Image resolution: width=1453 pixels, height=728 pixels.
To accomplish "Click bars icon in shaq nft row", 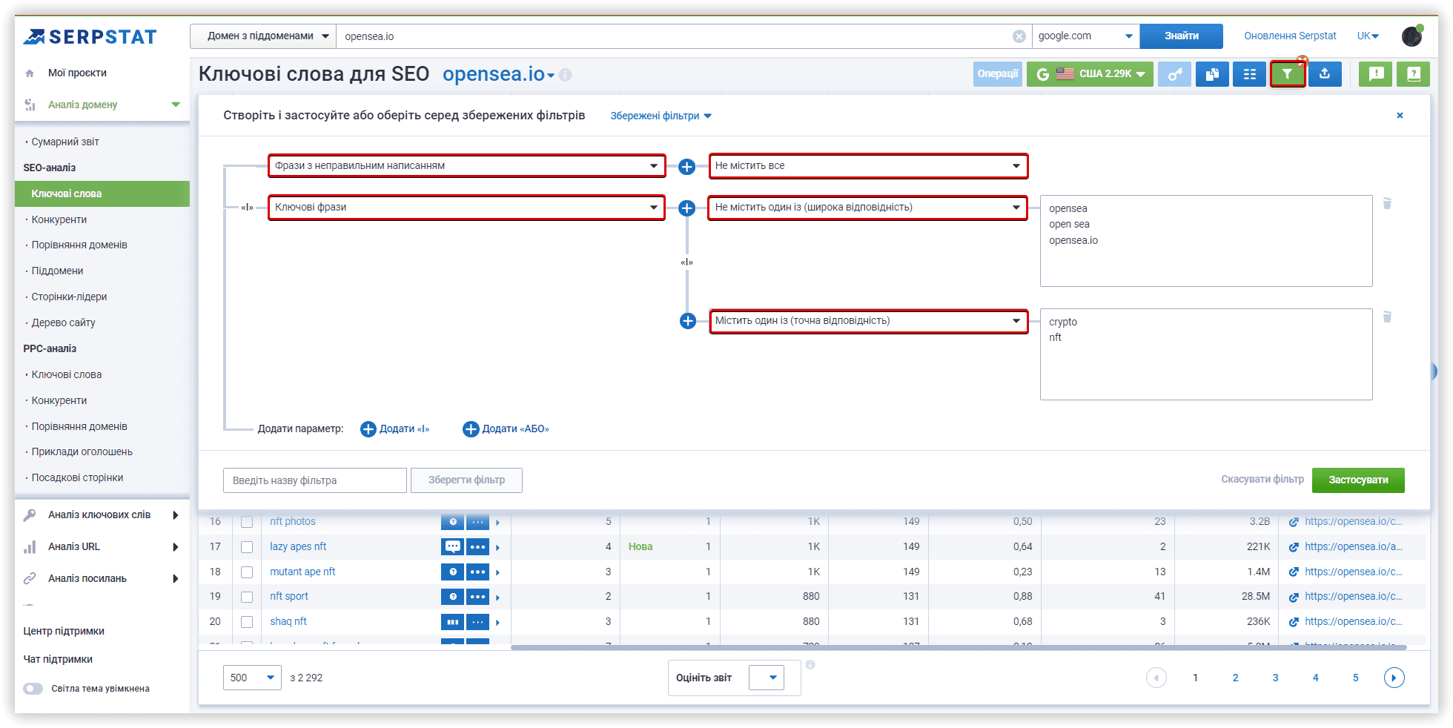I will click(x=452, y=622).
